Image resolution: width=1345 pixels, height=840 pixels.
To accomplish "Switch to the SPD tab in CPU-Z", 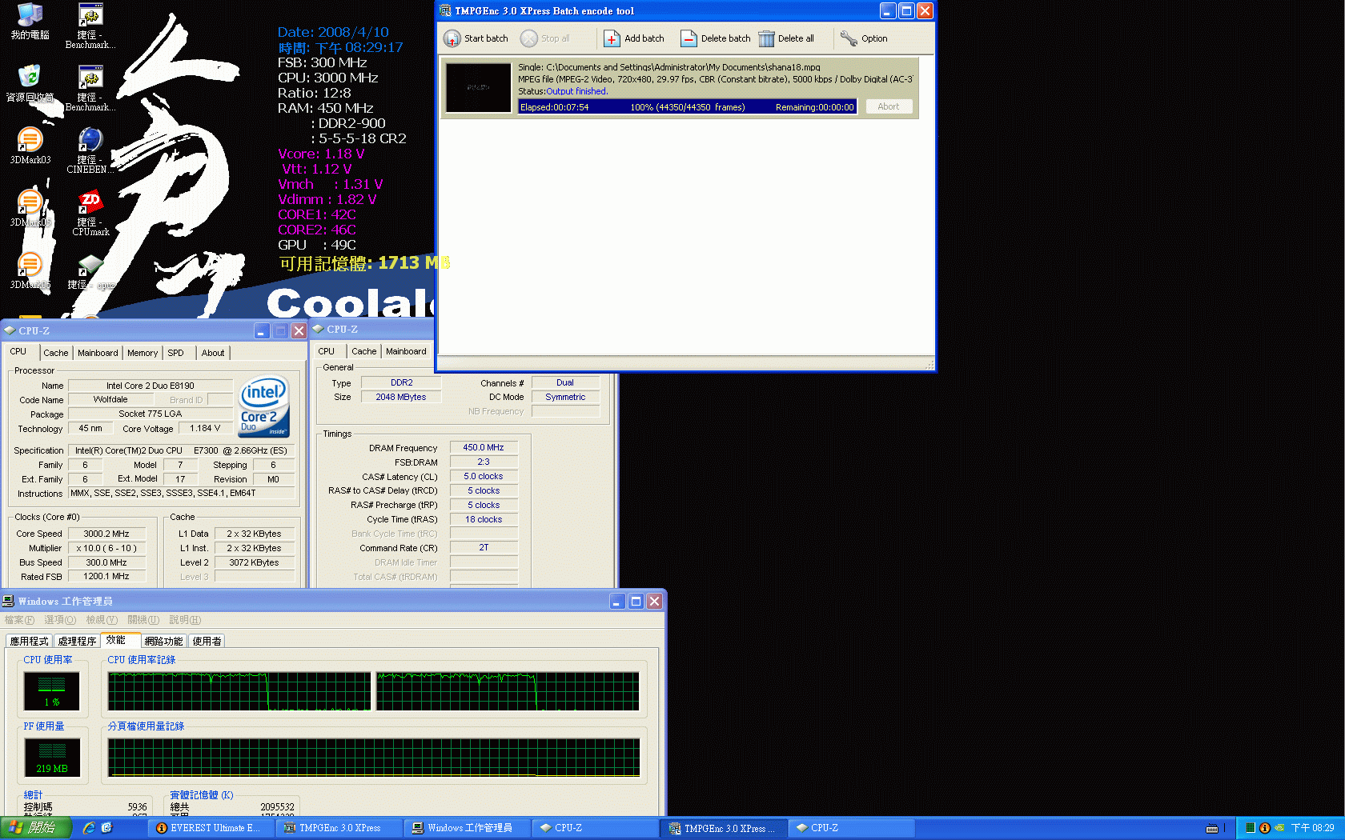I will (x=175, y=353).
